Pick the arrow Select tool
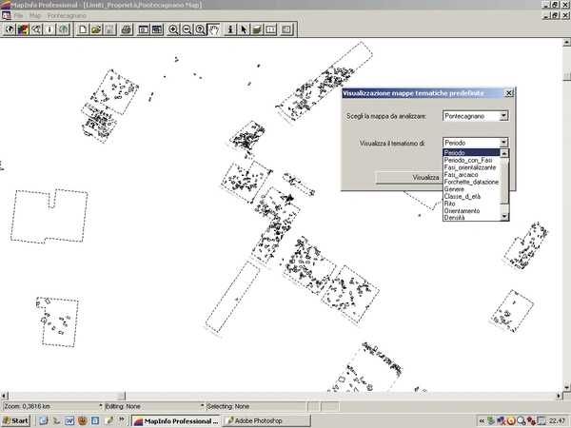571x428 pixels. point(245,29)
